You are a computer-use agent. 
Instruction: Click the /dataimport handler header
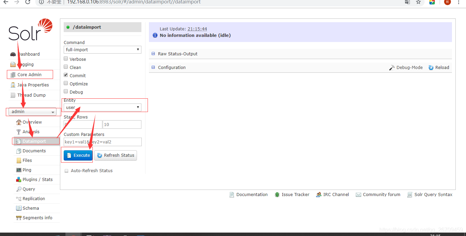point(102,27)
